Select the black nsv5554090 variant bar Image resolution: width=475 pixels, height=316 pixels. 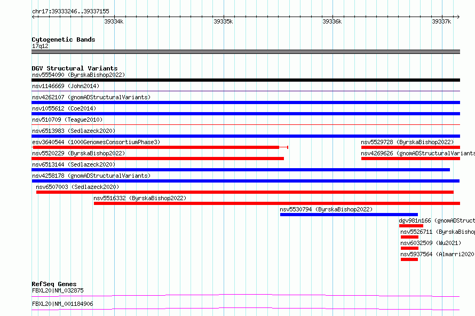click(x=246, y=80)
